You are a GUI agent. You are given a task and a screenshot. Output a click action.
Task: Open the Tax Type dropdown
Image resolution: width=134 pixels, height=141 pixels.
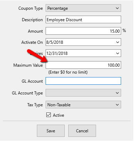coord(83,105)
